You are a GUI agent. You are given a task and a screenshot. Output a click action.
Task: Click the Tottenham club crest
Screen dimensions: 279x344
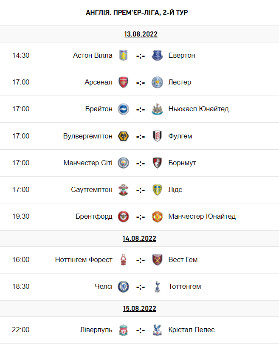click(158, 287)
